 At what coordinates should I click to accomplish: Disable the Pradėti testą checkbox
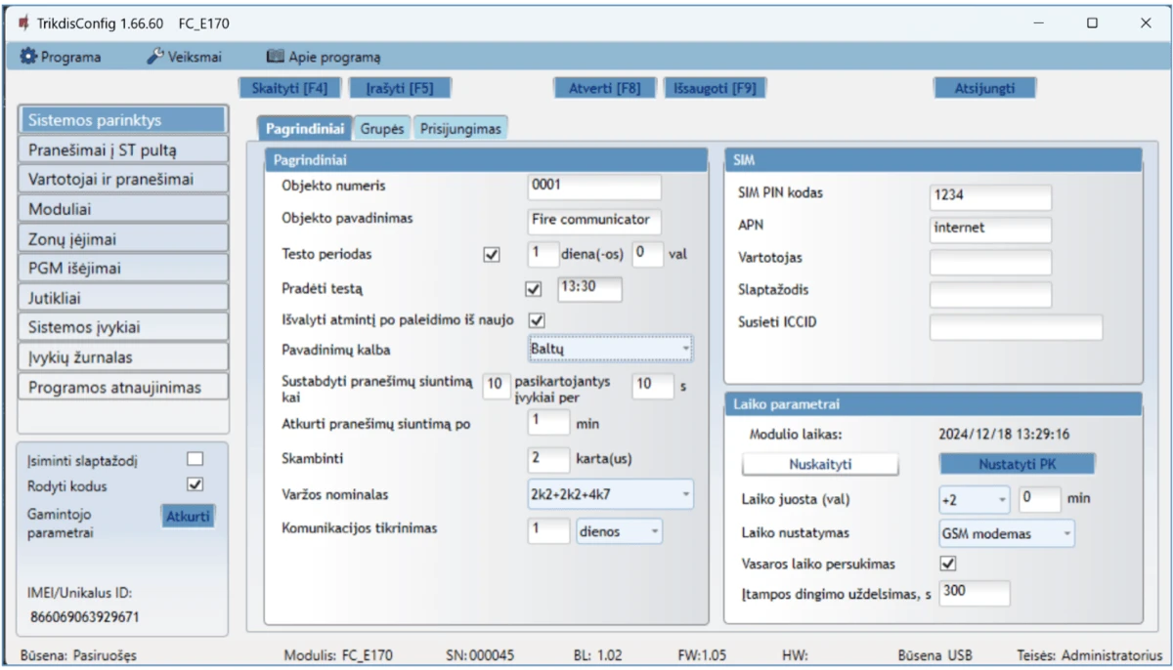tap(533, 289)
